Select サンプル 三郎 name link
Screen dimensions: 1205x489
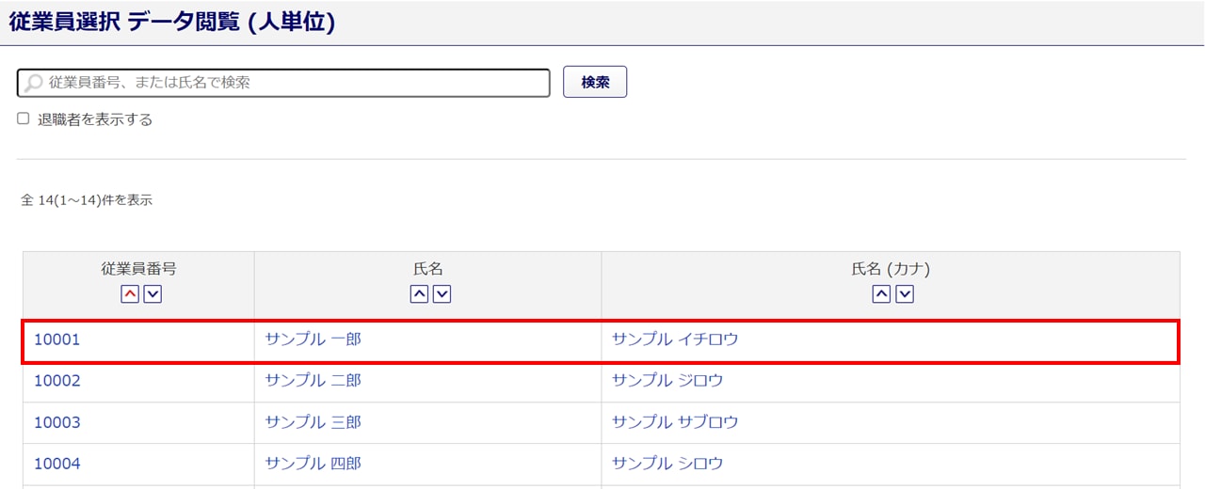pyautogui.click(x=313, y=422)
